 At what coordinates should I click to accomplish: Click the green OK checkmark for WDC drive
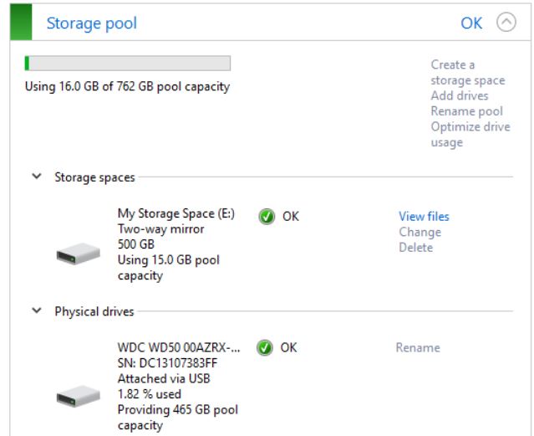click(265, 347)
